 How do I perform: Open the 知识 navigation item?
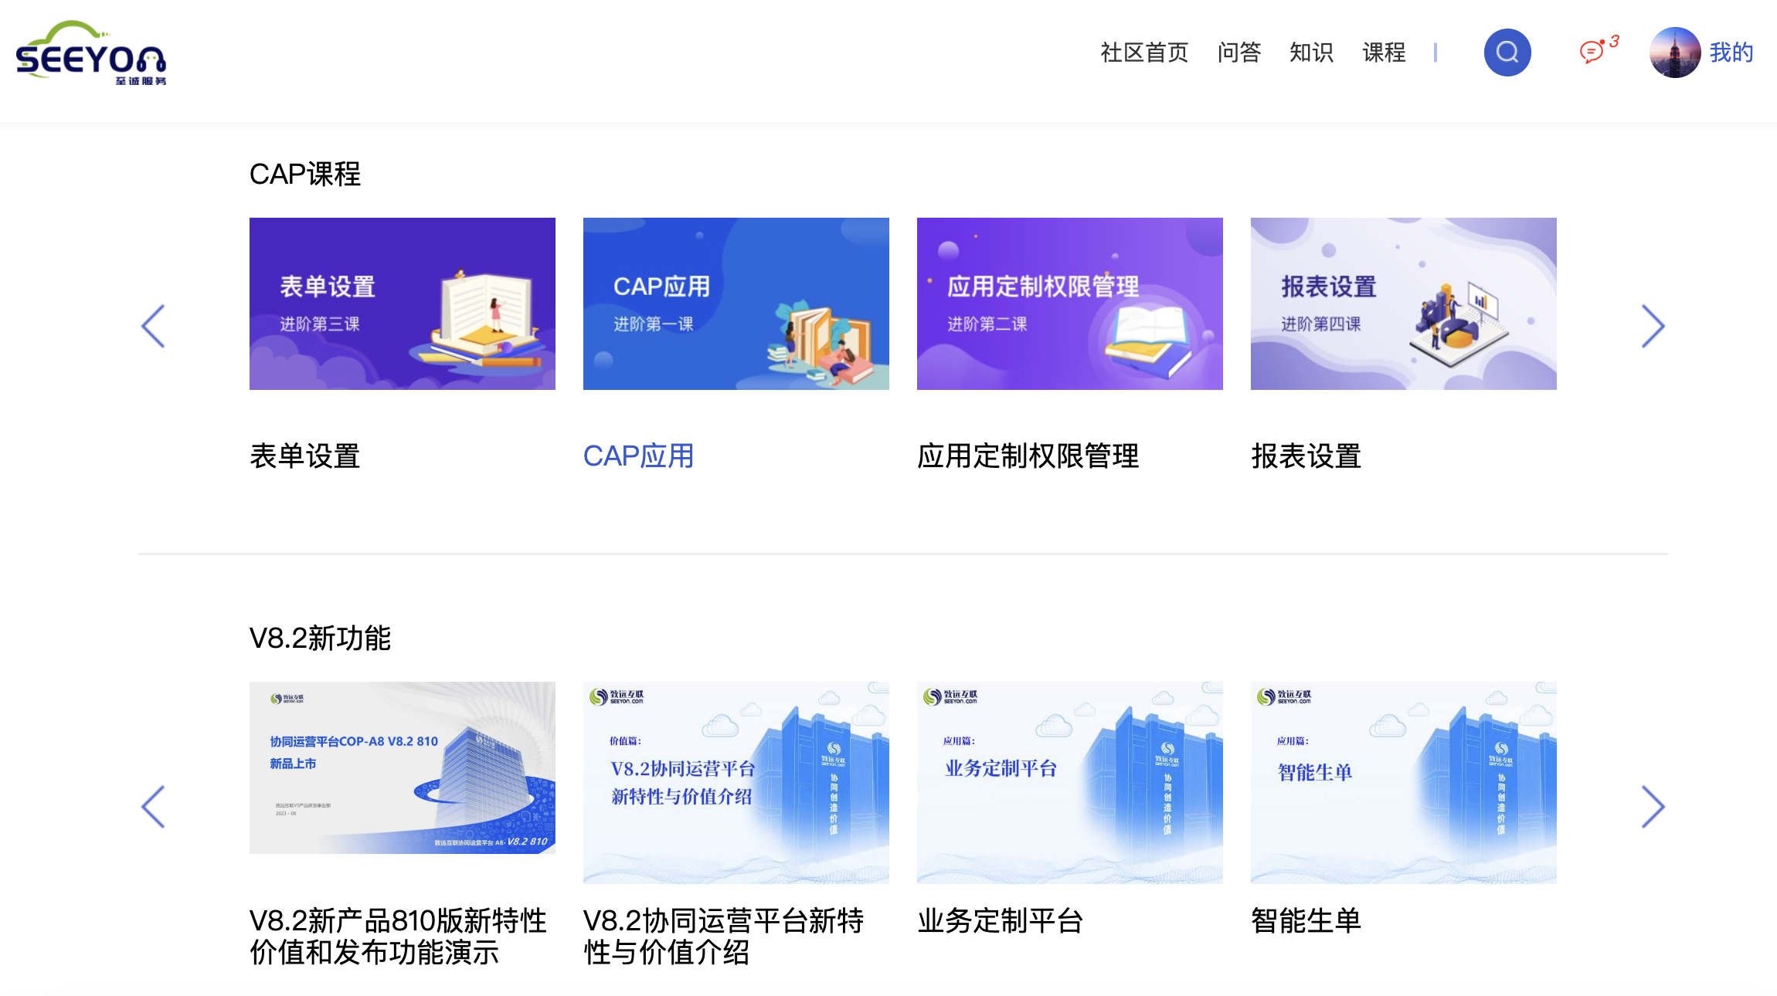[x=1311, y=53]
